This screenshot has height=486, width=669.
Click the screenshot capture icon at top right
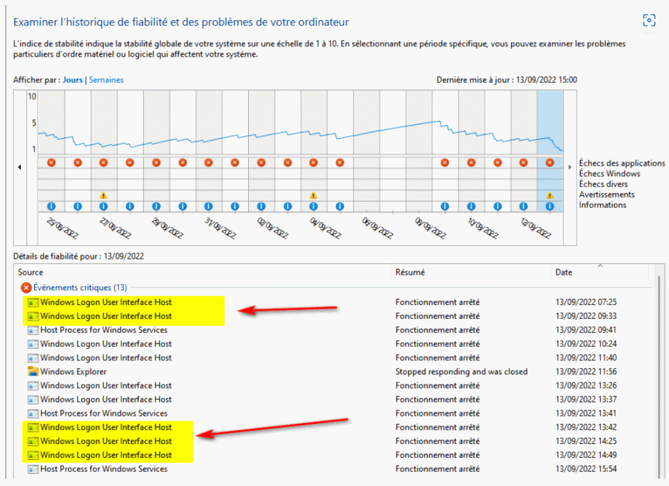click(648, 20)
